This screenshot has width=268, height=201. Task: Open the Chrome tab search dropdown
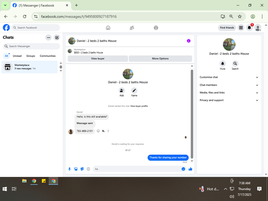(5, 5)
